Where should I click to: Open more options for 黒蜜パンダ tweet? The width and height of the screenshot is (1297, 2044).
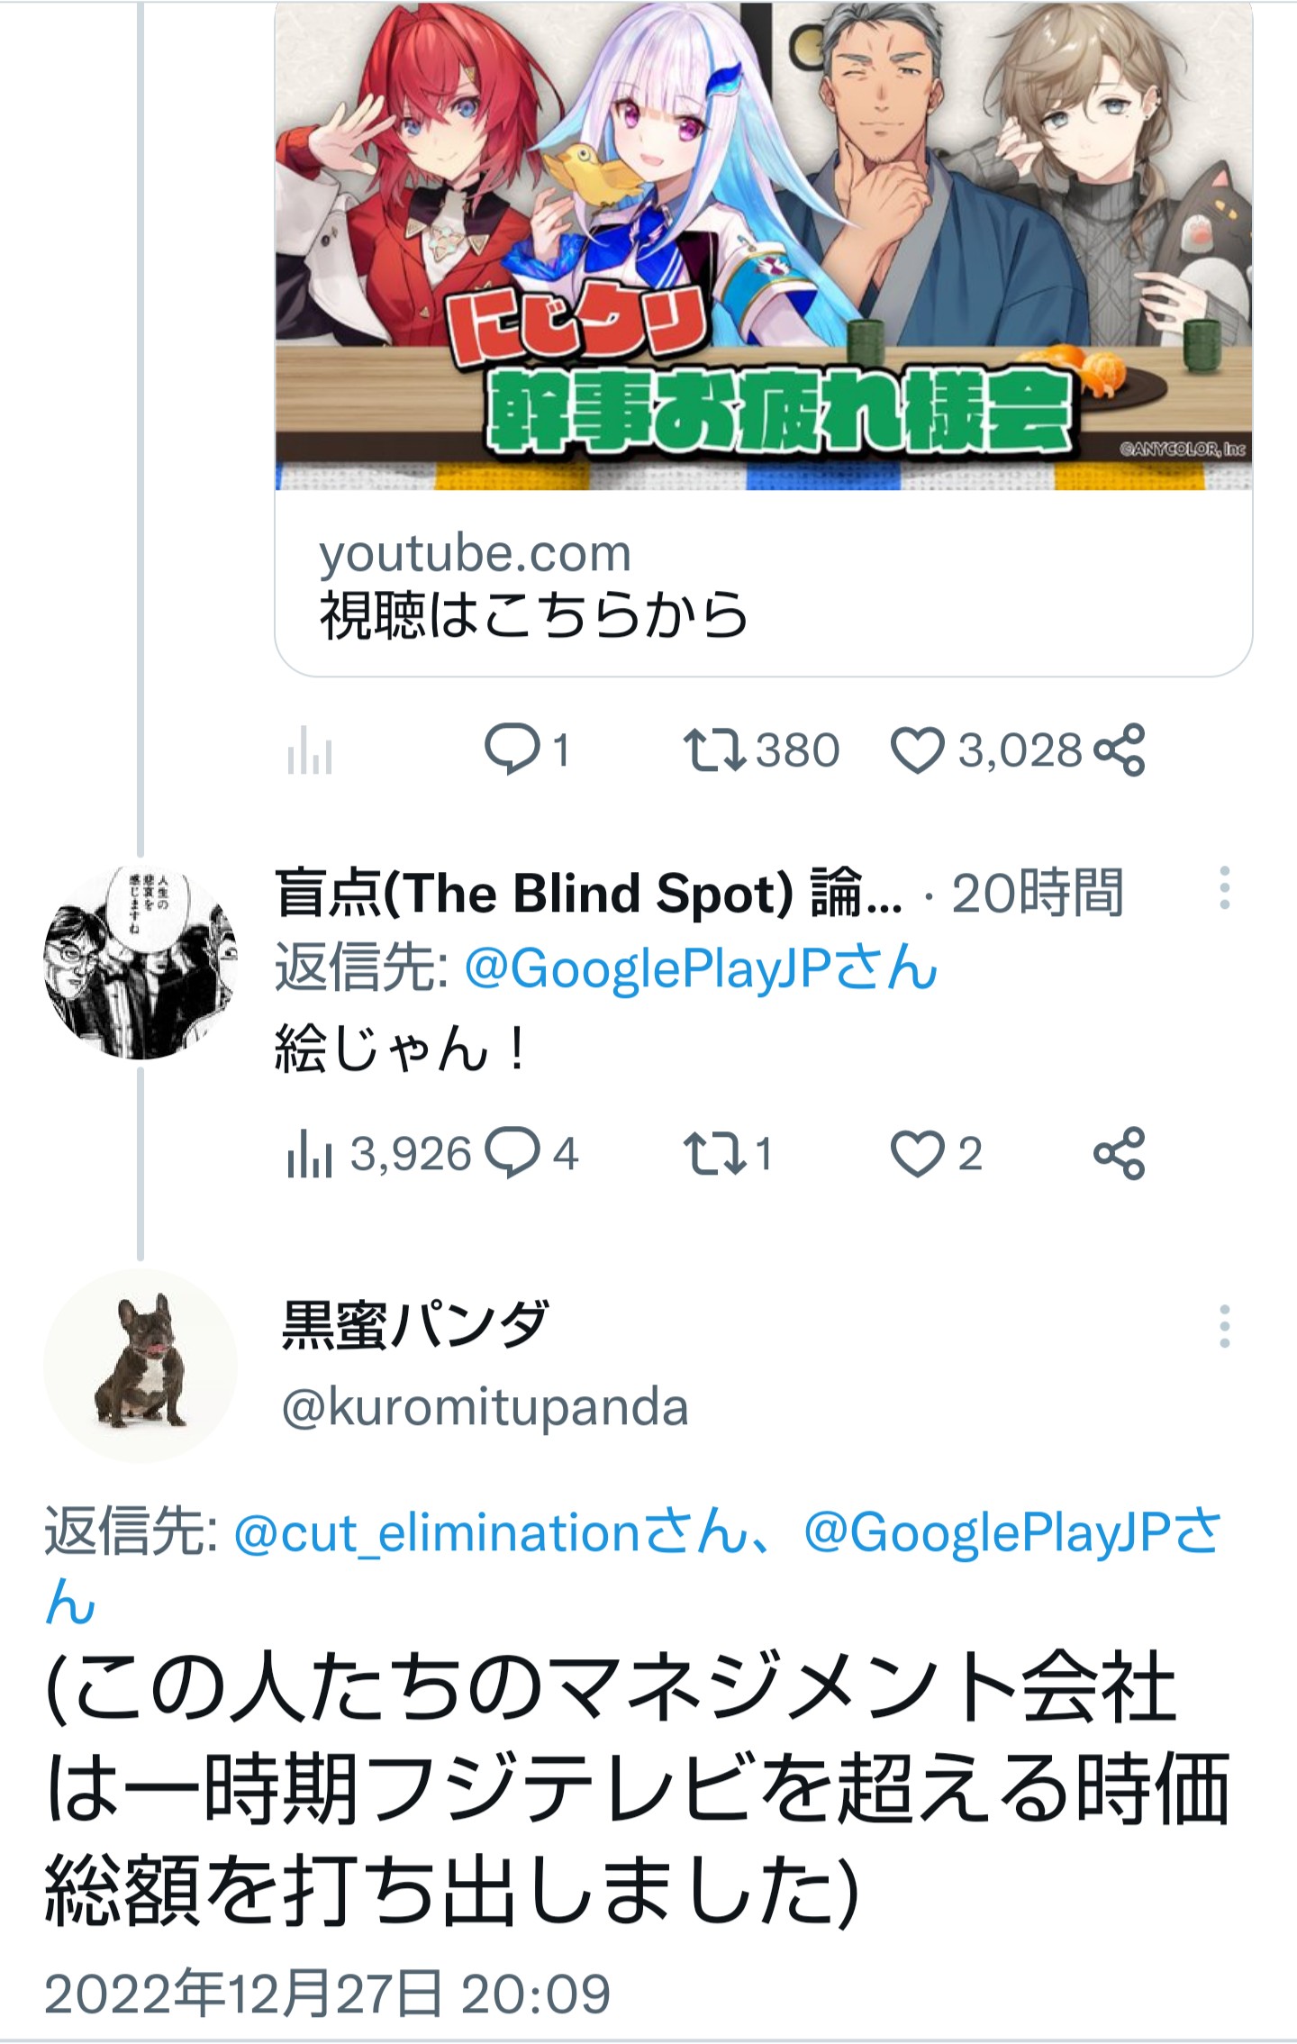pyautogui.click(x=1224, y=1326)
